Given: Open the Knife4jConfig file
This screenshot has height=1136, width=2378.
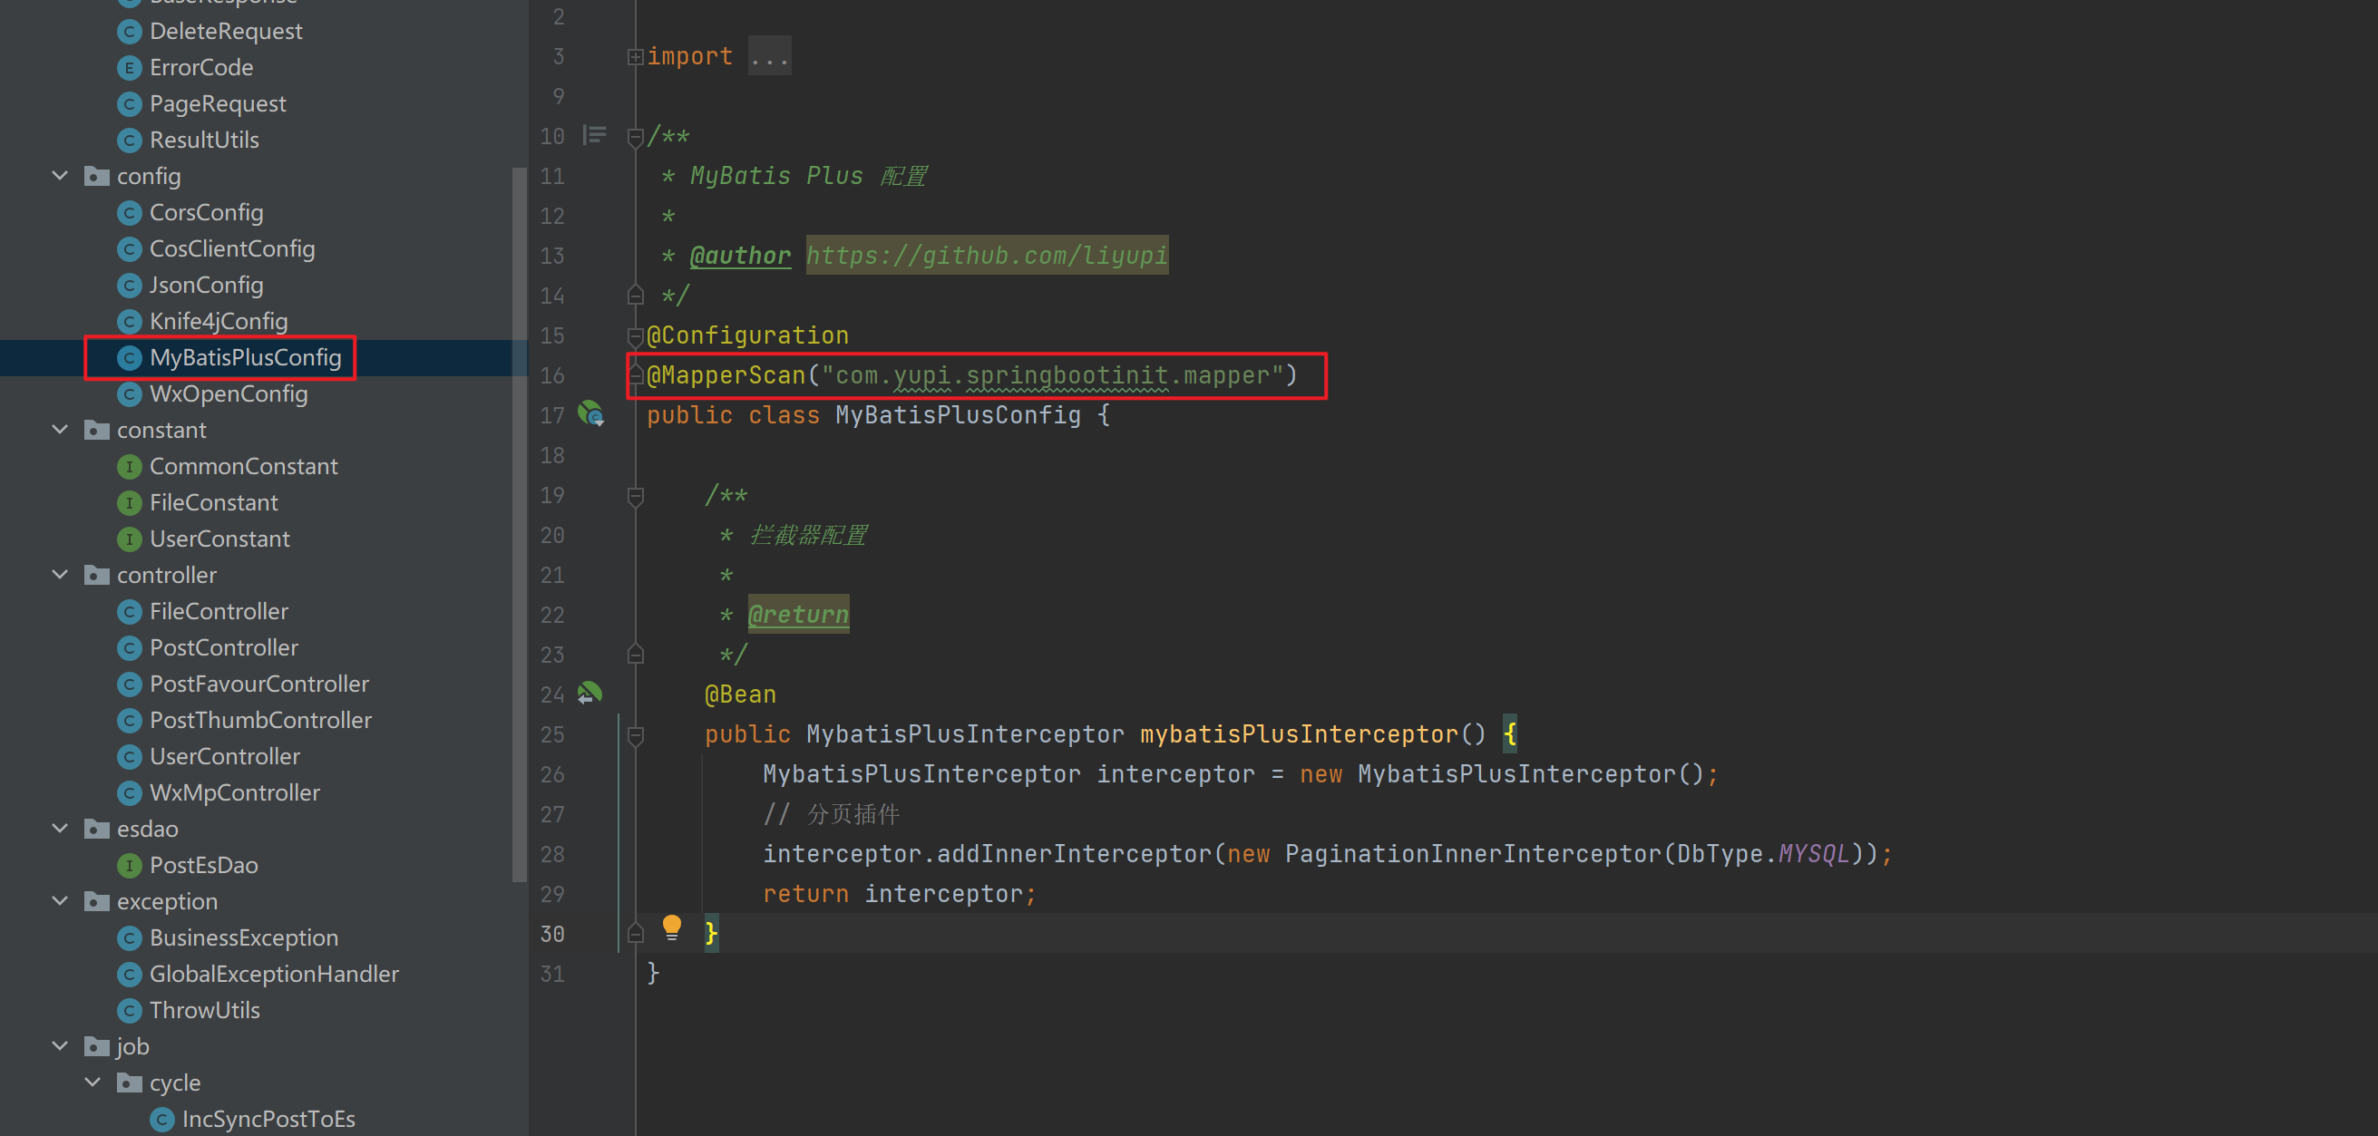Looking at the screenshot, I should pos(218,321).
